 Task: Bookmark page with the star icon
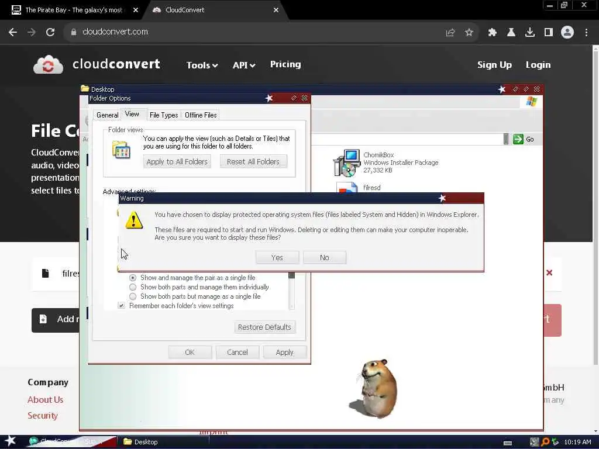[469, 33]
